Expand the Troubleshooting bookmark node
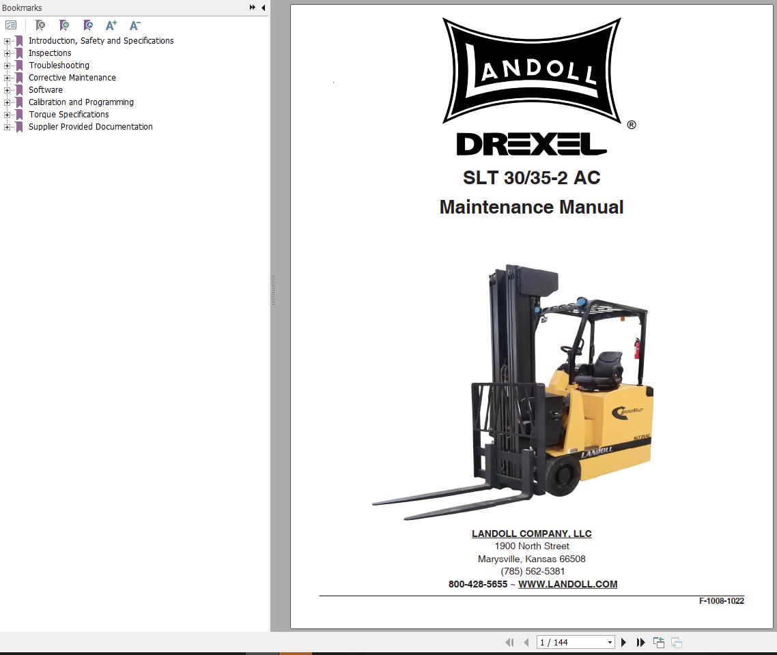Image resolution: width=777 pixels, height=655 pixels. (x=7, y=65)
